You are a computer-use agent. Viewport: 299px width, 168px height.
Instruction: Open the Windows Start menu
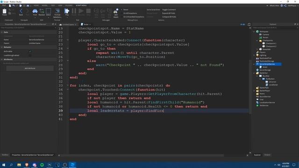[x=4, y=165]
